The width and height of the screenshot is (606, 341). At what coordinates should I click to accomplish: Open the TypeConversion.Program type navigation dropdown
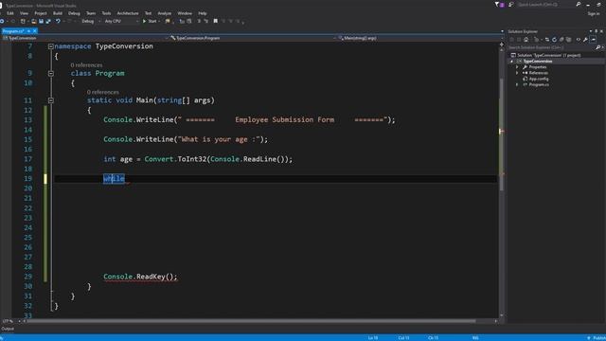pos(252,38)
